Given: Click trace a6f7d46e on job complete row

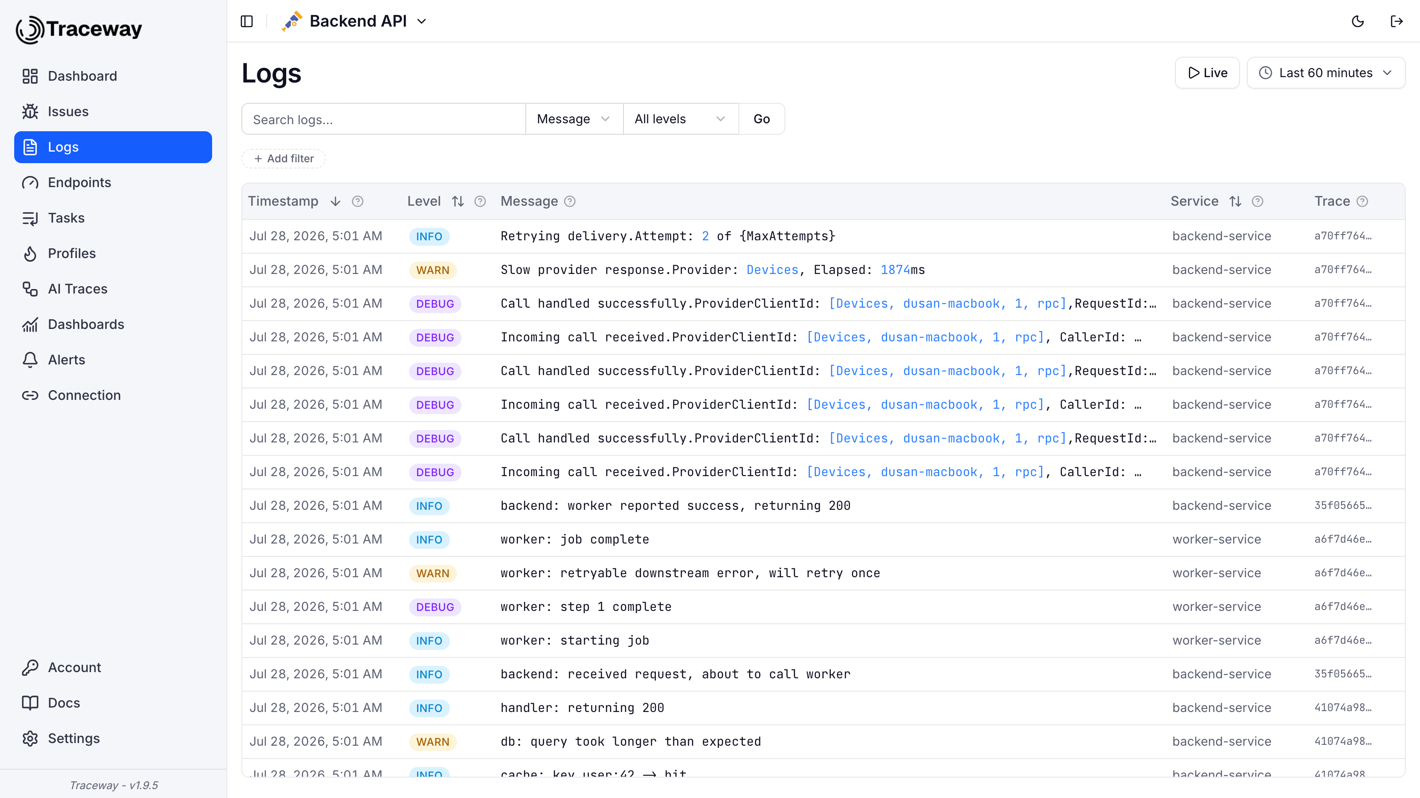Looking at the screenshot, I should click(1343, 540).
